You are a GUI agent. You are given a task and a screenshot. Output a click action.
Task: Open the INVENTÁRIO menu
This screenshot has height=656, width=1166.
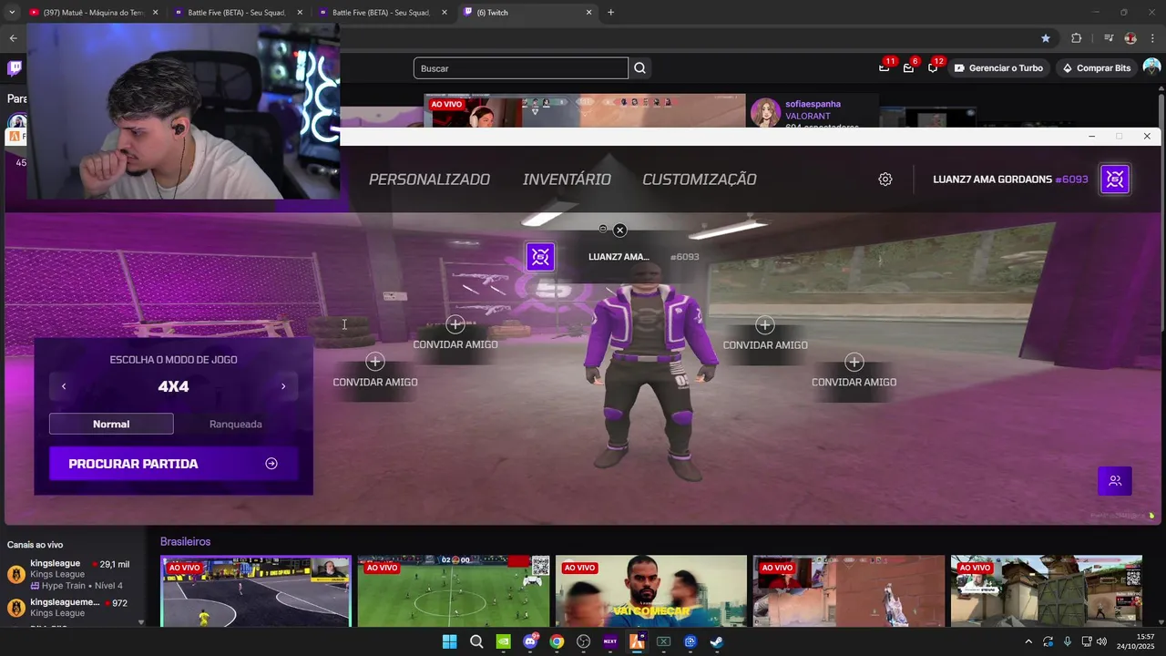click(x=567, y=179)
